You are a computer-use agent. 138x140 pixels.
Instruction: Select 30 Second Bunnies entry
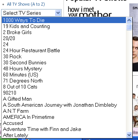(x=64, y=62)
